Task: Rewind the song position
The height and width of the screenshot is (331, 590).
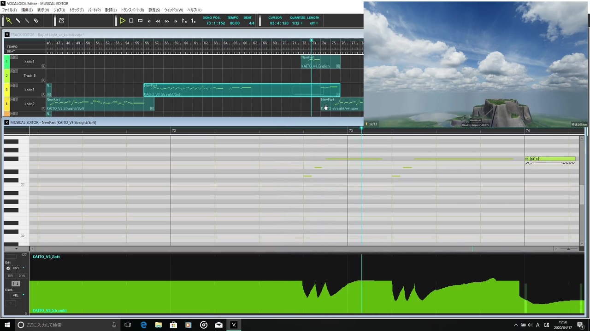Action: (158, 21)
